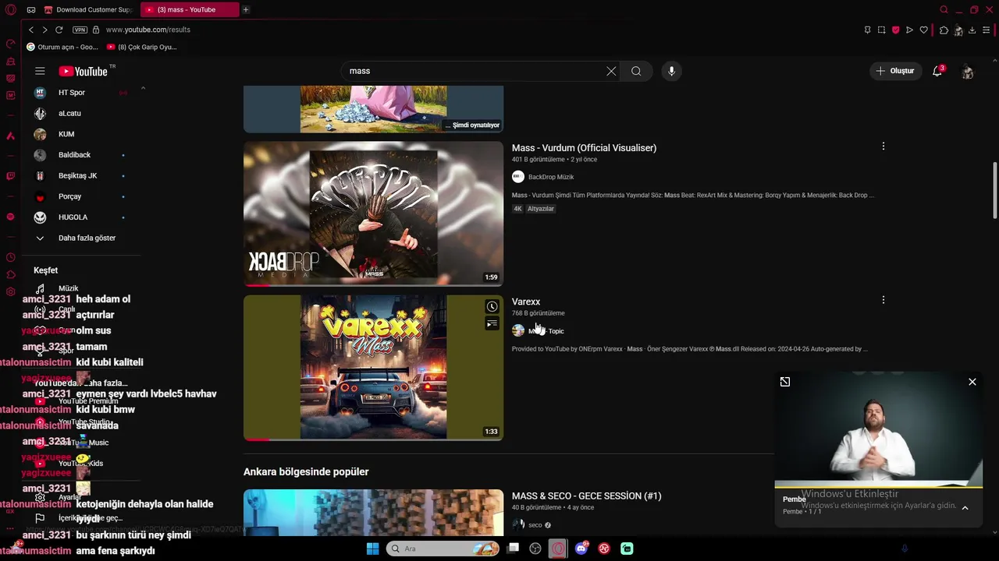
Task: Open Task View on taskbar
Action: click(x=513, y=549)
